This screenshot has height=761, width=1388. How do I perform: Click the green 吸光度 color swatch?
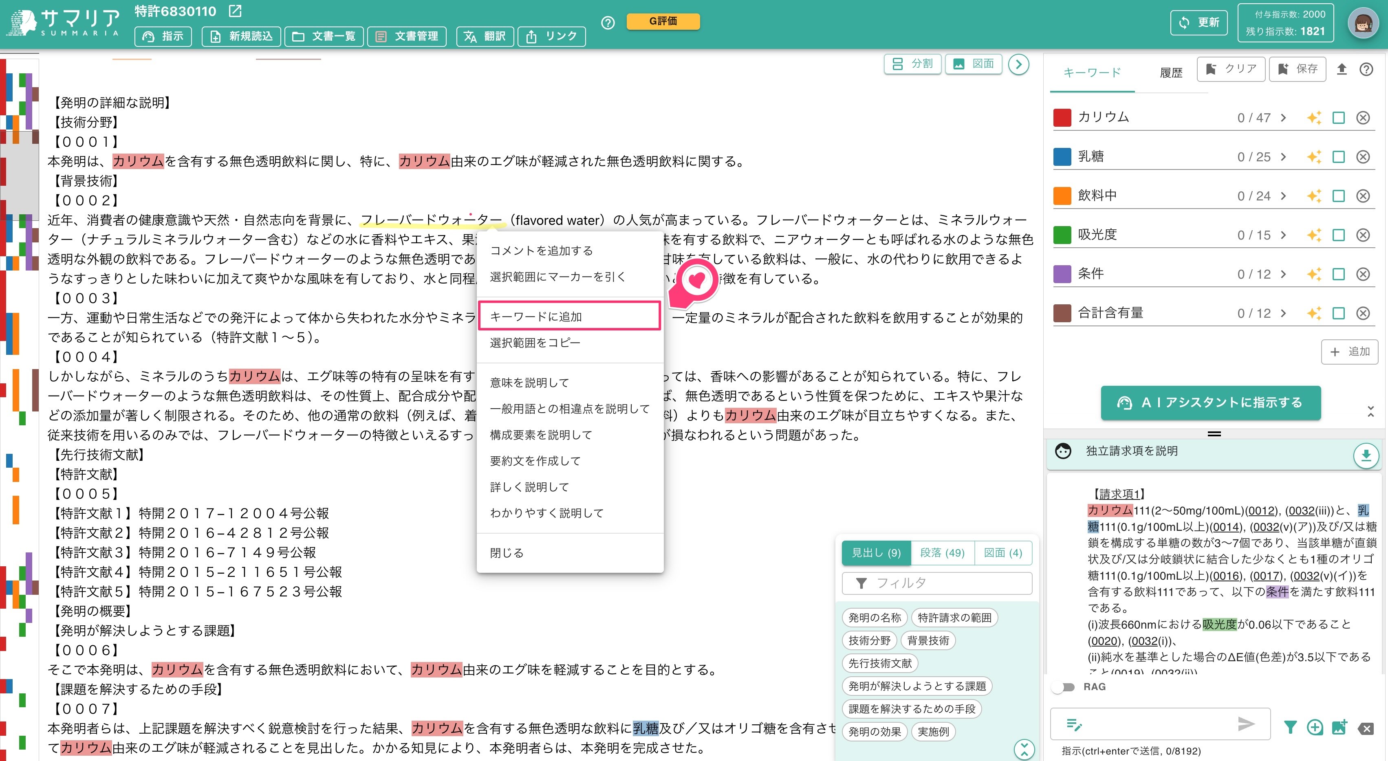[x=1062, y=235]
